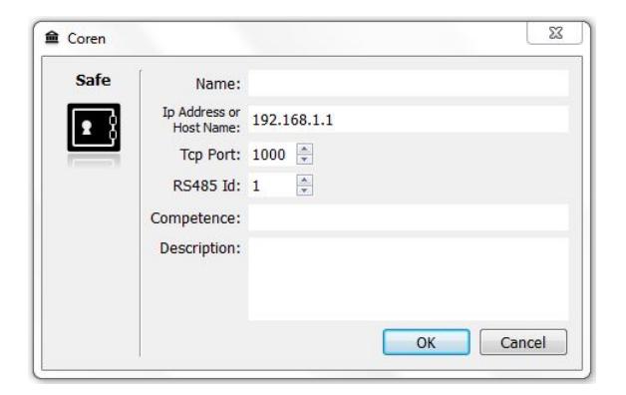Click the bold Safe heading text
Screen dimensions: 626x395
(93, 80)
